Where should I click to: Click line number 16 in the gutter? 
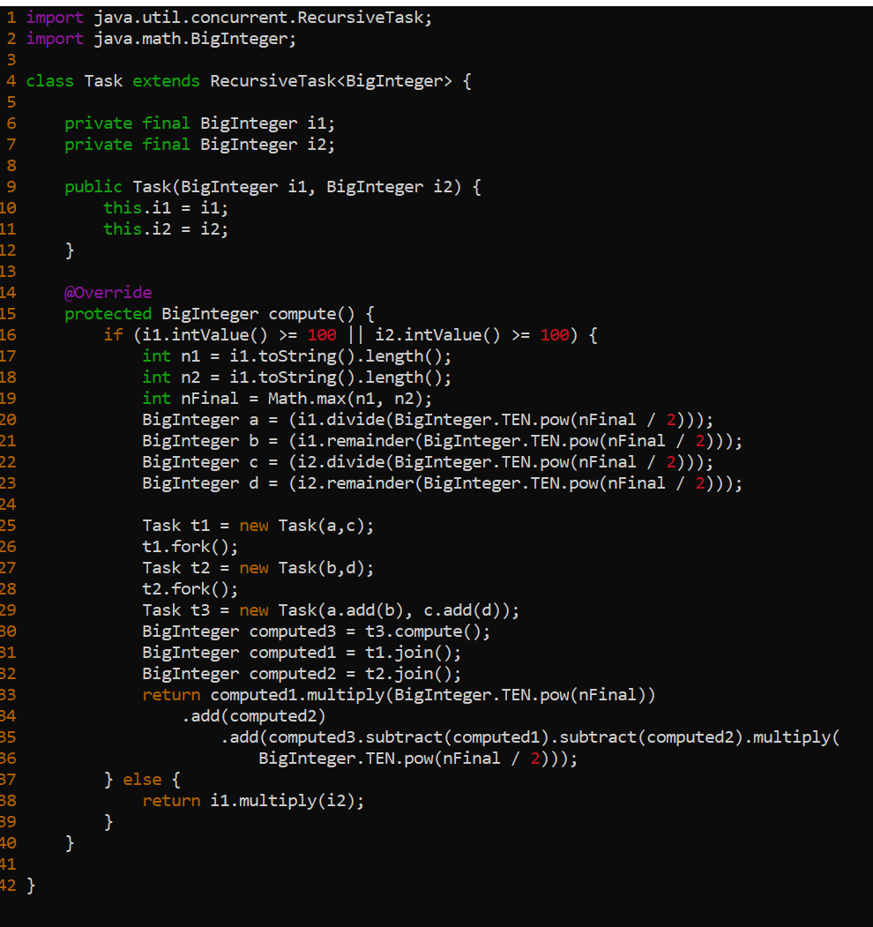point(11,334)
